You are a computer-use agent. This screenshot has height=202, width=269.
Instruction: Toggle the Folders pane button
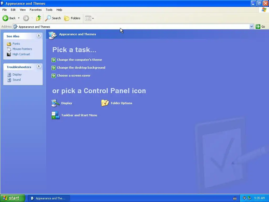coord(72,18)
